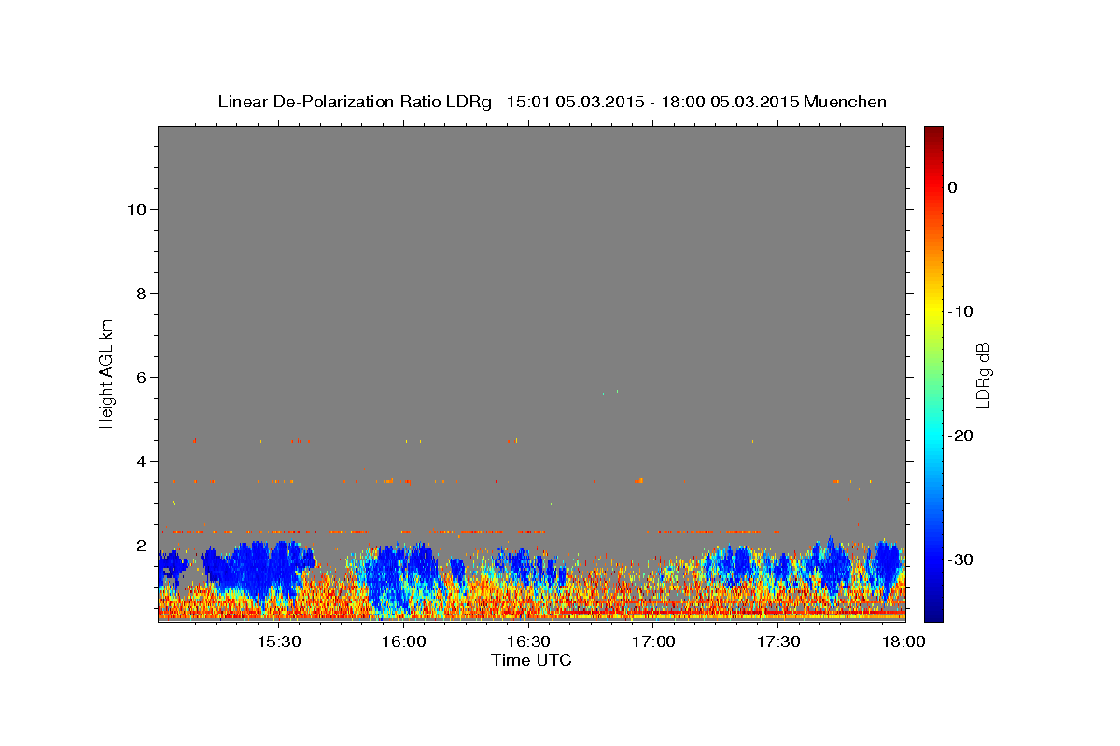The height and width of the screenshot is (746, 1120).
Task: Click the height tick label 2
Action: pos(142,545)
